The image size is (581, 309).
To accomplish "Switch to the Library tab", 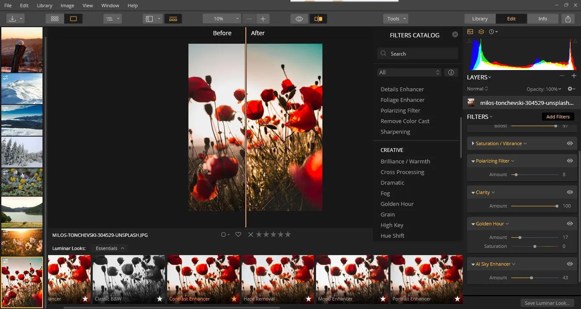I will click(x=480, y=19).
